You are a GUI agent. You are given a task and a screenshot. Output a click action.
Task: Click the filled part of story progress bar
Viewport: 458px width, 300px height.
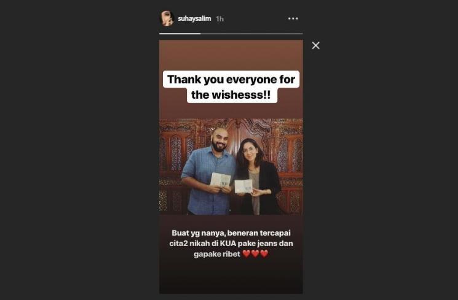pyautogui.click(x=180, y=34)
